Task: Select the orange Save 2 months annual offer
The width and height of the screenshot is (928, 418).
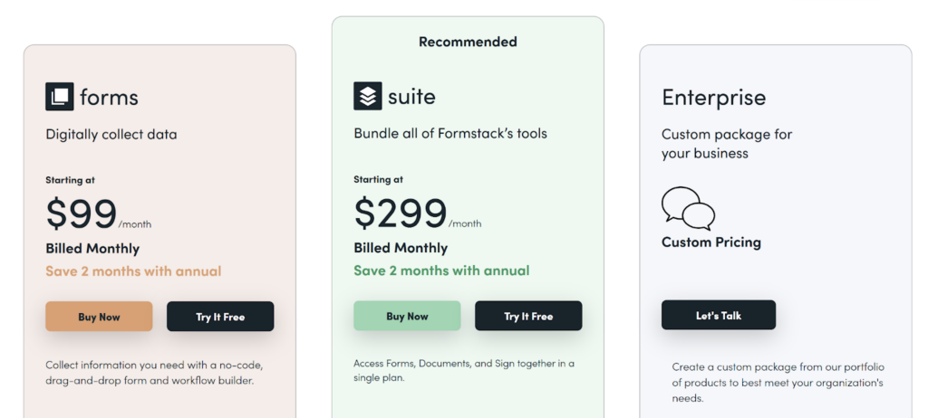Action: coord(133,271)
